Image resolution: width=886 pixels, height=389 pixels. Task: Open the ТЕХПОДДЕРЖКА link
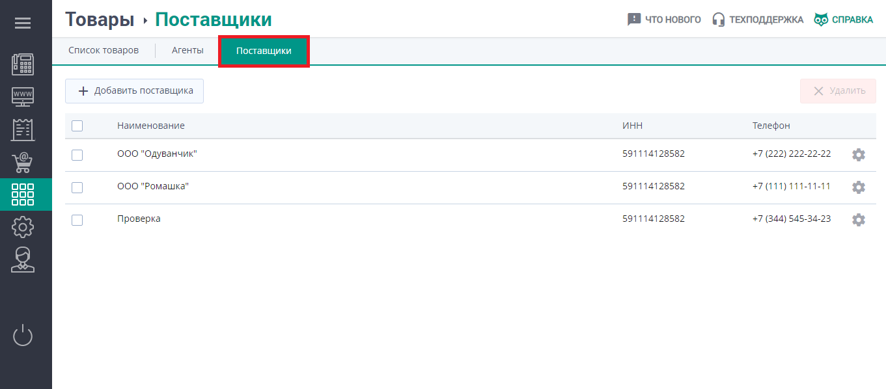coord(758,20)
